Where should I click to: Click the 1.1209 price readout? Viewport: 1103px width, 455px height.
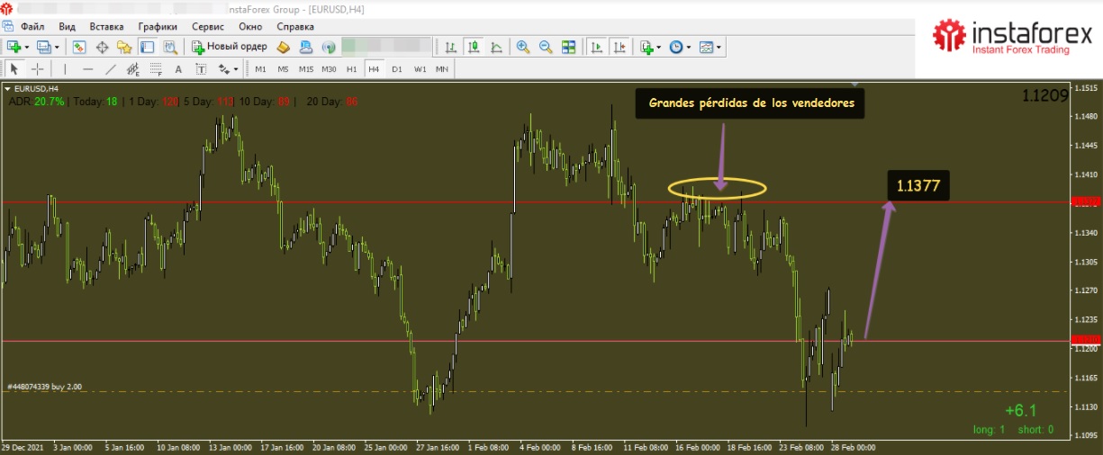pyautogui.click(x=1044, y=95)
